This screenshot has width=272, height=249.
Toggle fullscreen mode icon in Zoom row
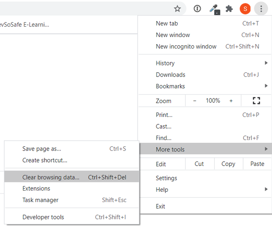tap(257, 101)
